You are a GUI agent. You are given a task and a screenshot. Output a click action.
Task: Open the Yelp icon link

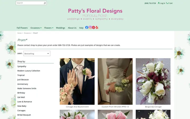tap(97, 28)
